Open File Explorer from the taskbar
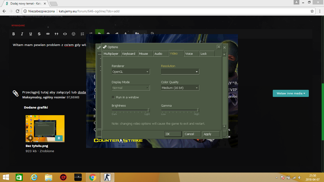 49,177
